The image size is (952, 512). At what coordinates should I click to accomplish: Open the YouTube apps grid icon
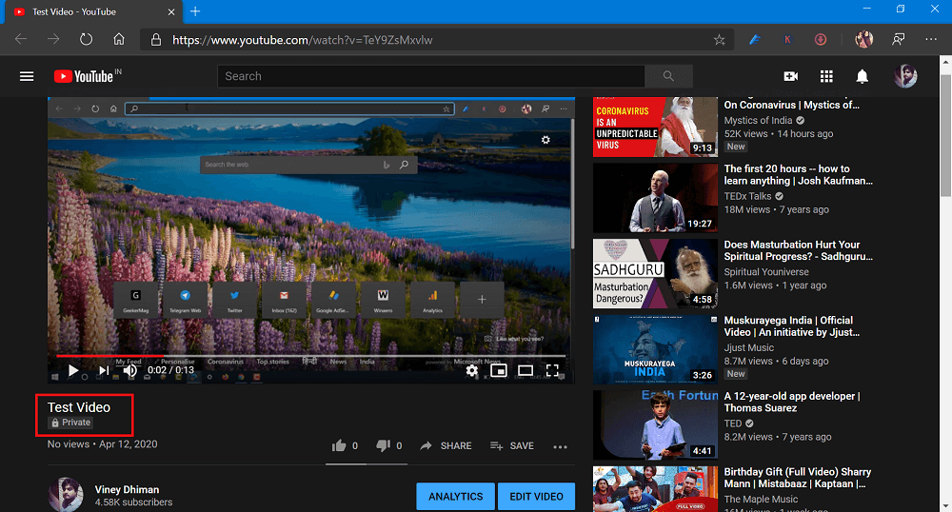click(826, 76)
